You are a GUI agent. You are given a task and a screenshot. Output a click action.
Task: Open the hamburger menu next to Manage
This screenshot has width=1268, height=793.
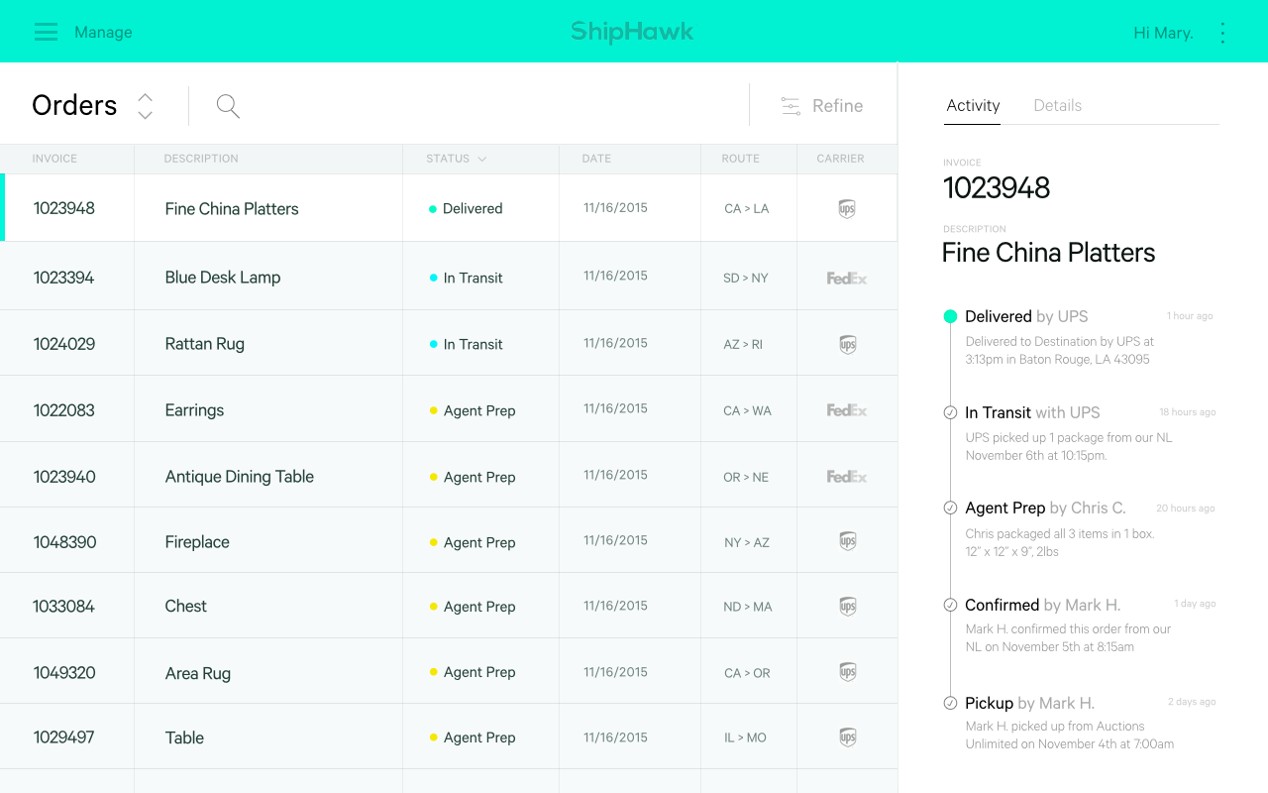(x=46, y=32)
